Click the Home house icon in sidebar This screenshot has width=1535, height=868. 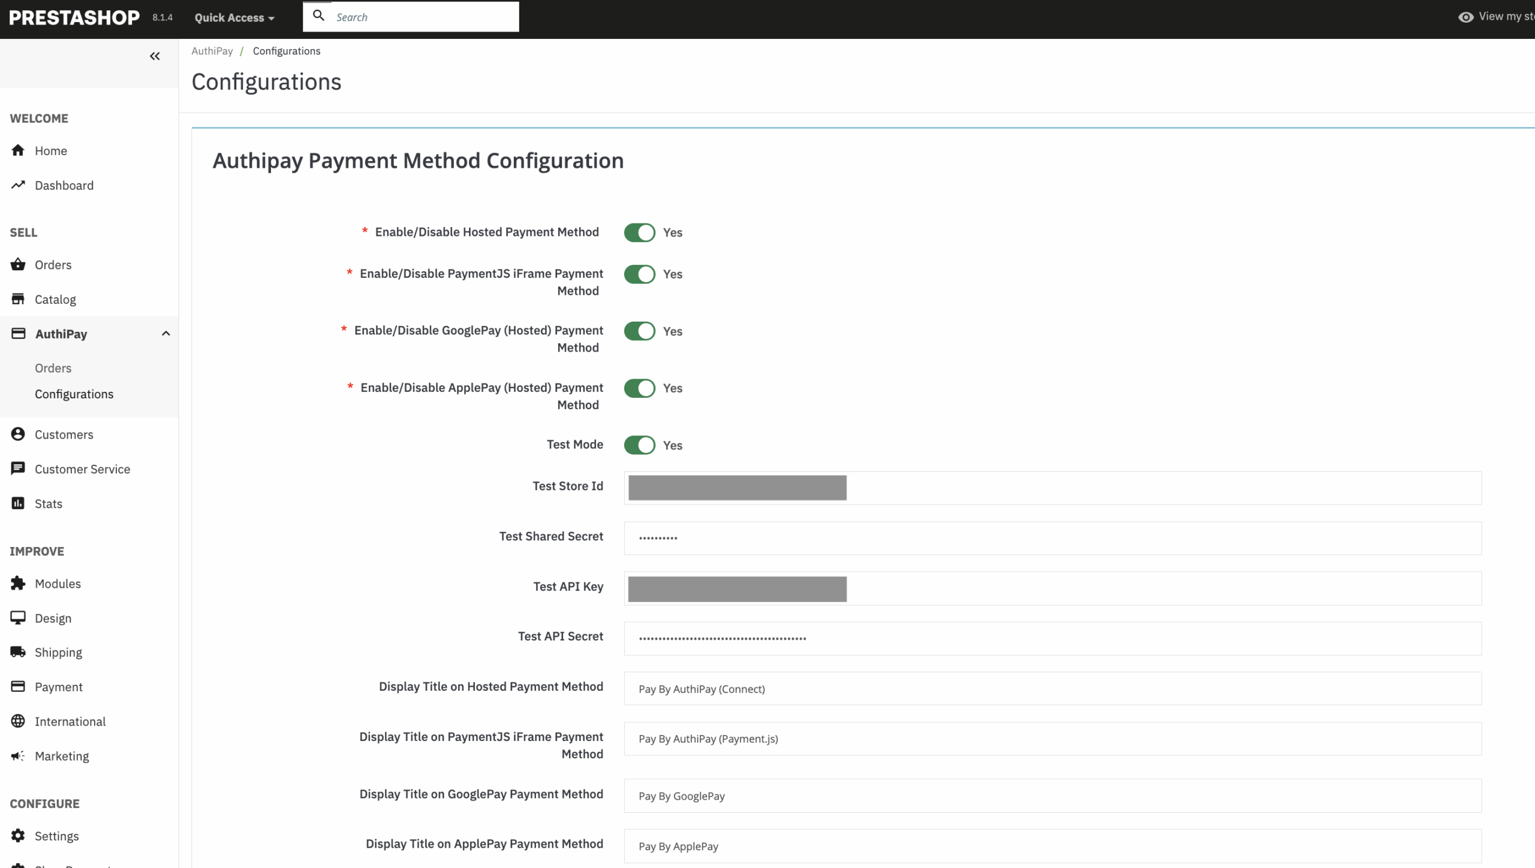pos(18,150)
